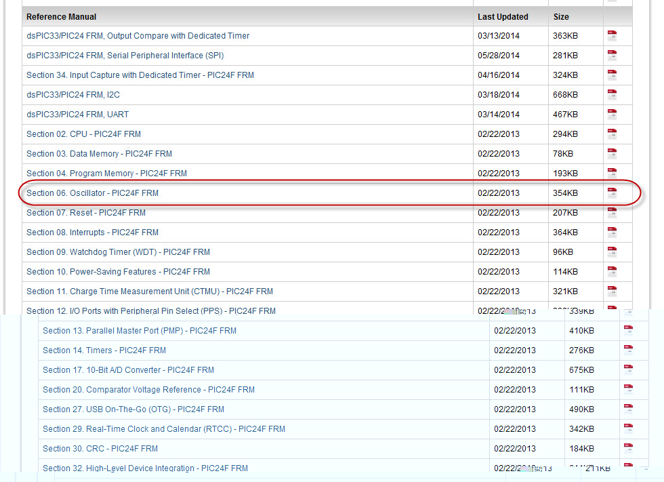664x482 pixels.
Task: Open the Serial Peripheral Interface (SPI) document link
Action: point(125,55)
